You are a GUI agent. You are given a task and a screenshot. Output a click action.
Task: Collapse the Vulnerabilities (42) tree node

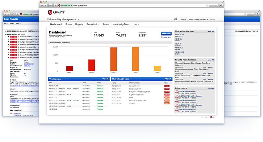click(x=6, y=34)
